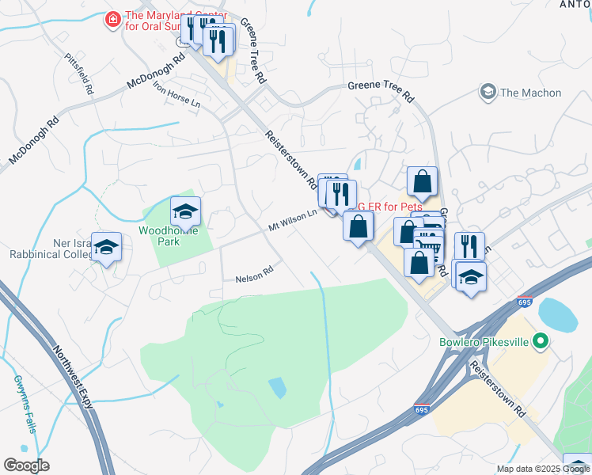Image resolution: width=592 pixels, height=475 pixels.
Task: Open the Google logo link
Action: 26,465
